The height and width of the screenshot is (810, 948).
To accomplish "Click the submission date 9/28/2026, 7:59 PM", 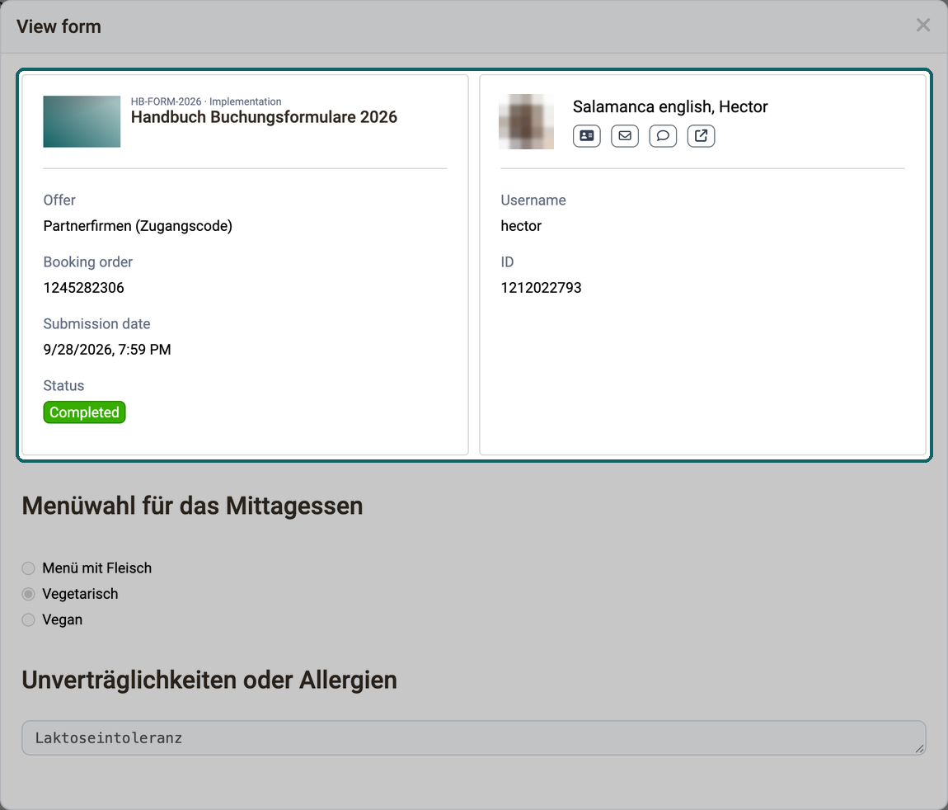I will click(x=107, y=349).
